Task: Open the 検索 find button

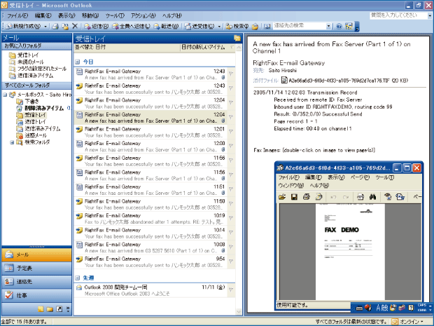Action: point(237,27)
